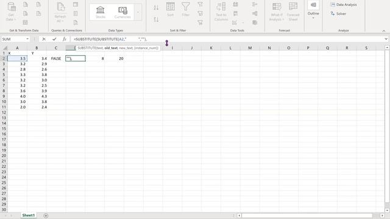The image size is (390, 219).
Task: Click the horizontal scrollbar left arrow
Action: point(239,215)
